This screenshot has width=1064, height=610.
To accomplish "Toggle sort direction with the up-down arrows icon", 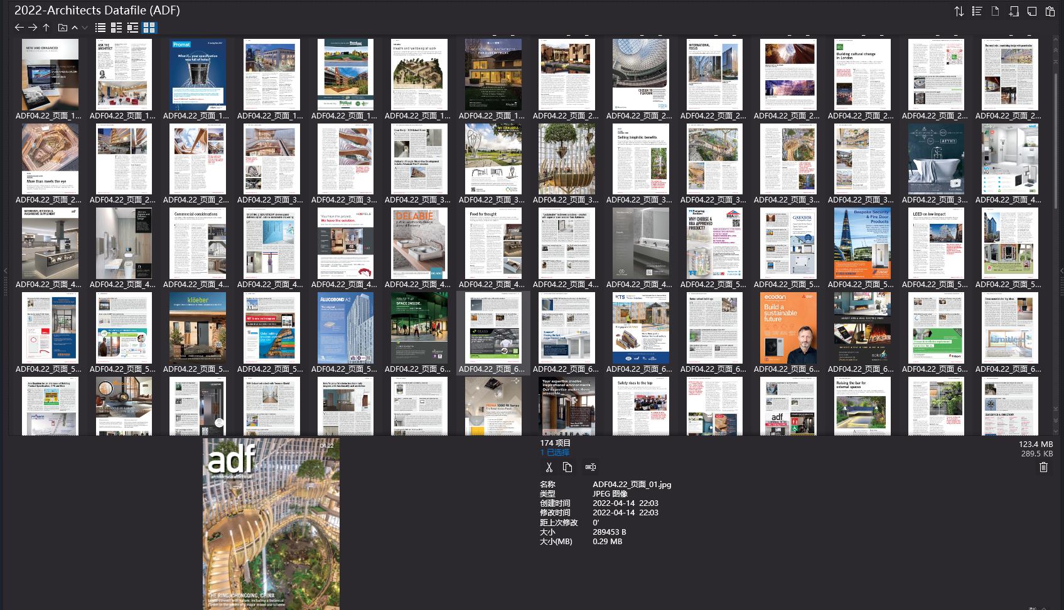I will point(959,11).
